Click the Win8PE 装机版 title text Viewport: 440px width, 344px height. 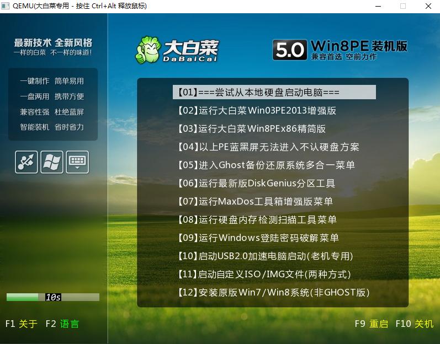coord(359,46)
